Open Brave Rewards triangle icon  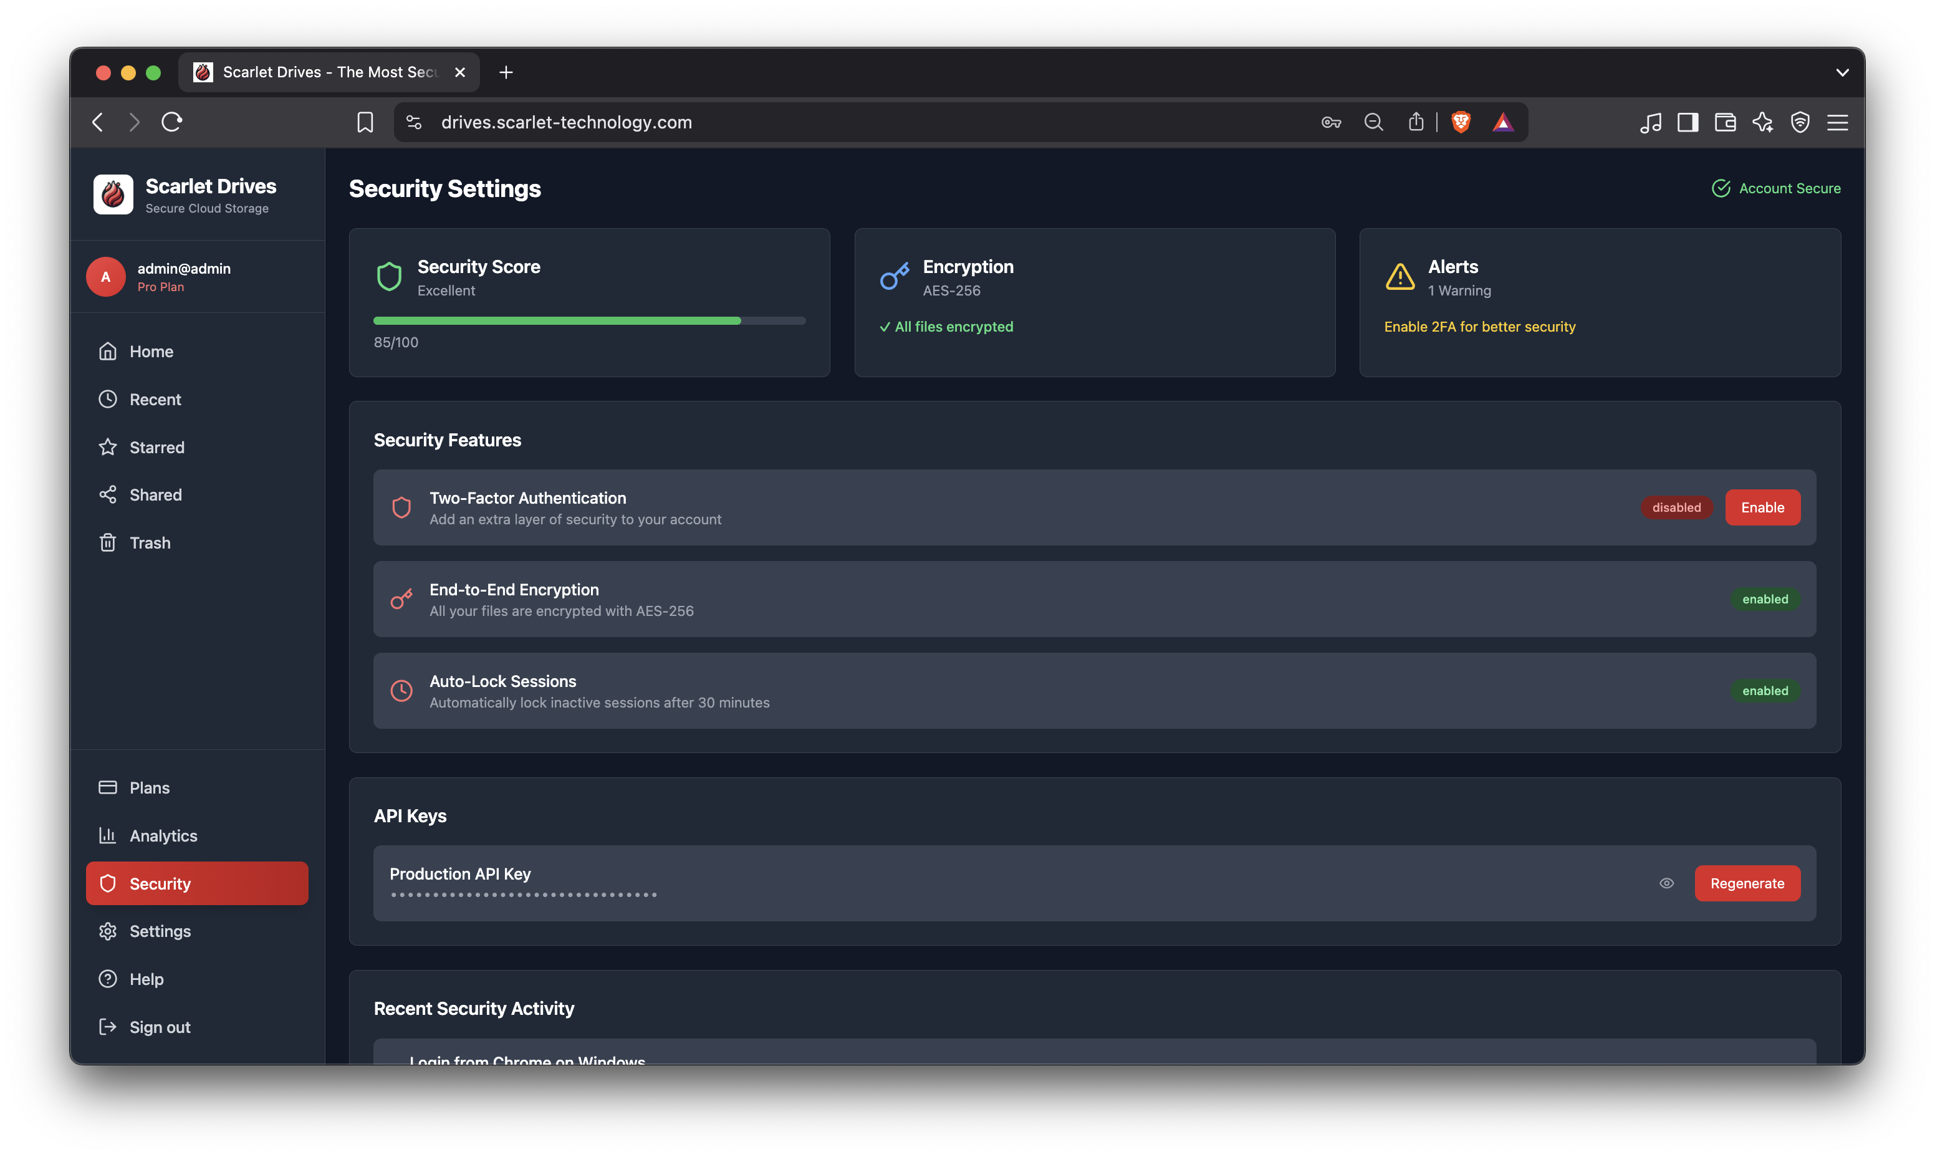1503,122
